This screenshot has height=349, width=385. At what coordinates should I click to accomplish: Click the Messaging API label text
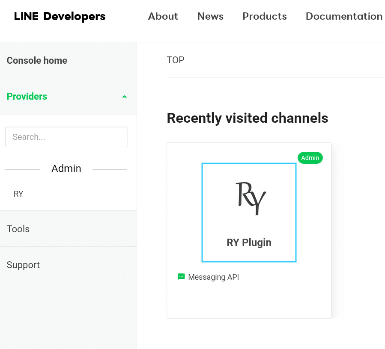tap(213, 277)
